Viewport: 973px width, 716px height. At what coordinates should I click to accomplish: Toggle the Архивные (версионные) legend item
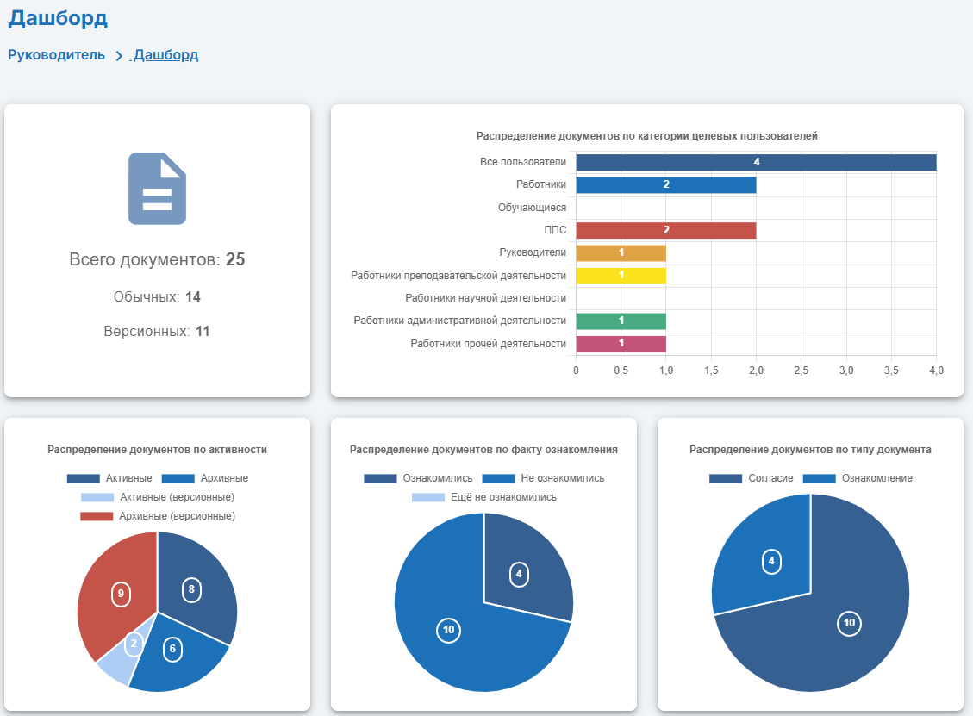157,516
